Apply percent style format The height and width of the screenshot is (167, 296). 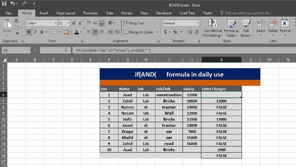tap(175, 32)
